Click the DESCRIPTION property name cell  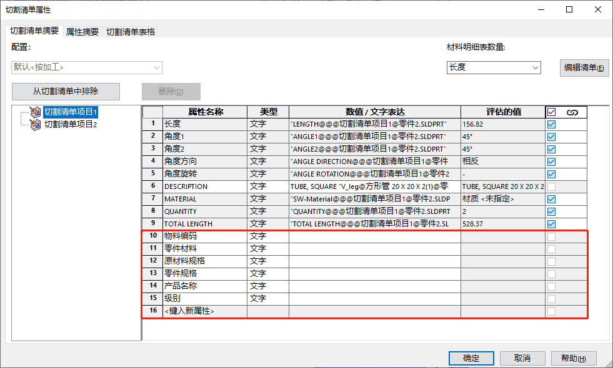(205, 186)
